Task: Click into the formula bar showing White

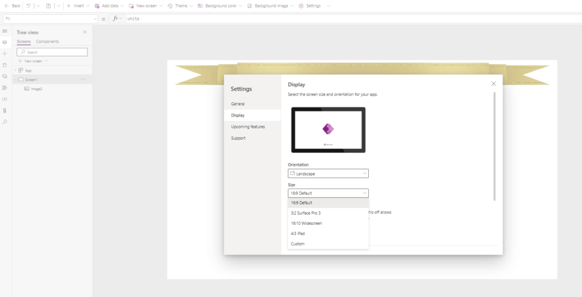Action: point(352,19)
